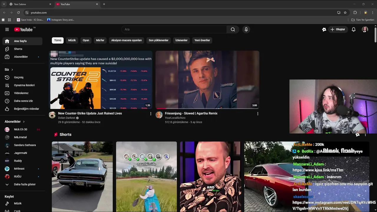Open Shorts from the sidebar
The width and height of the screenshot is (377, 212).
click(22, 49)
